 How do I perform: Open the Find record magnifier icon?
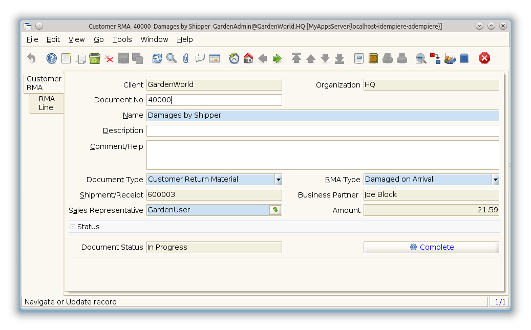[x=172, y=58]
